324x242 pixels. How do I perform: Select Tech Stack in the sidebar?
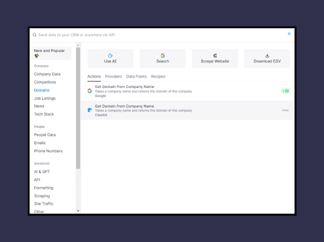click(x=44, y=114)
